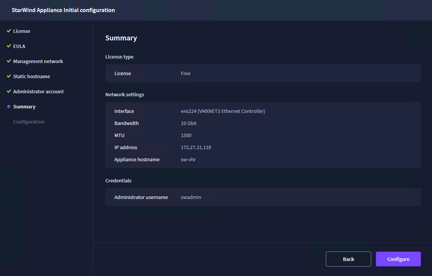432x276 pixels.
Task: Select the Static hostname step
Action: pyautogui.click(x=32, y=76)
